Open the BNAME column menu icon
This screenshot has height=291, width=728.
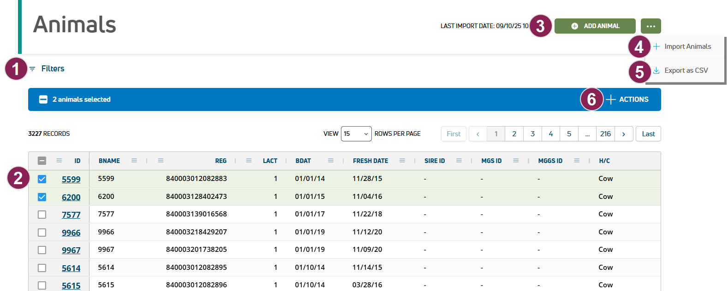coord(134,161)
